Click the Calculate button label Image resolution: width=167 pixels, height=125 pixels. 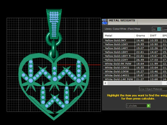click(x=132, y=106)
